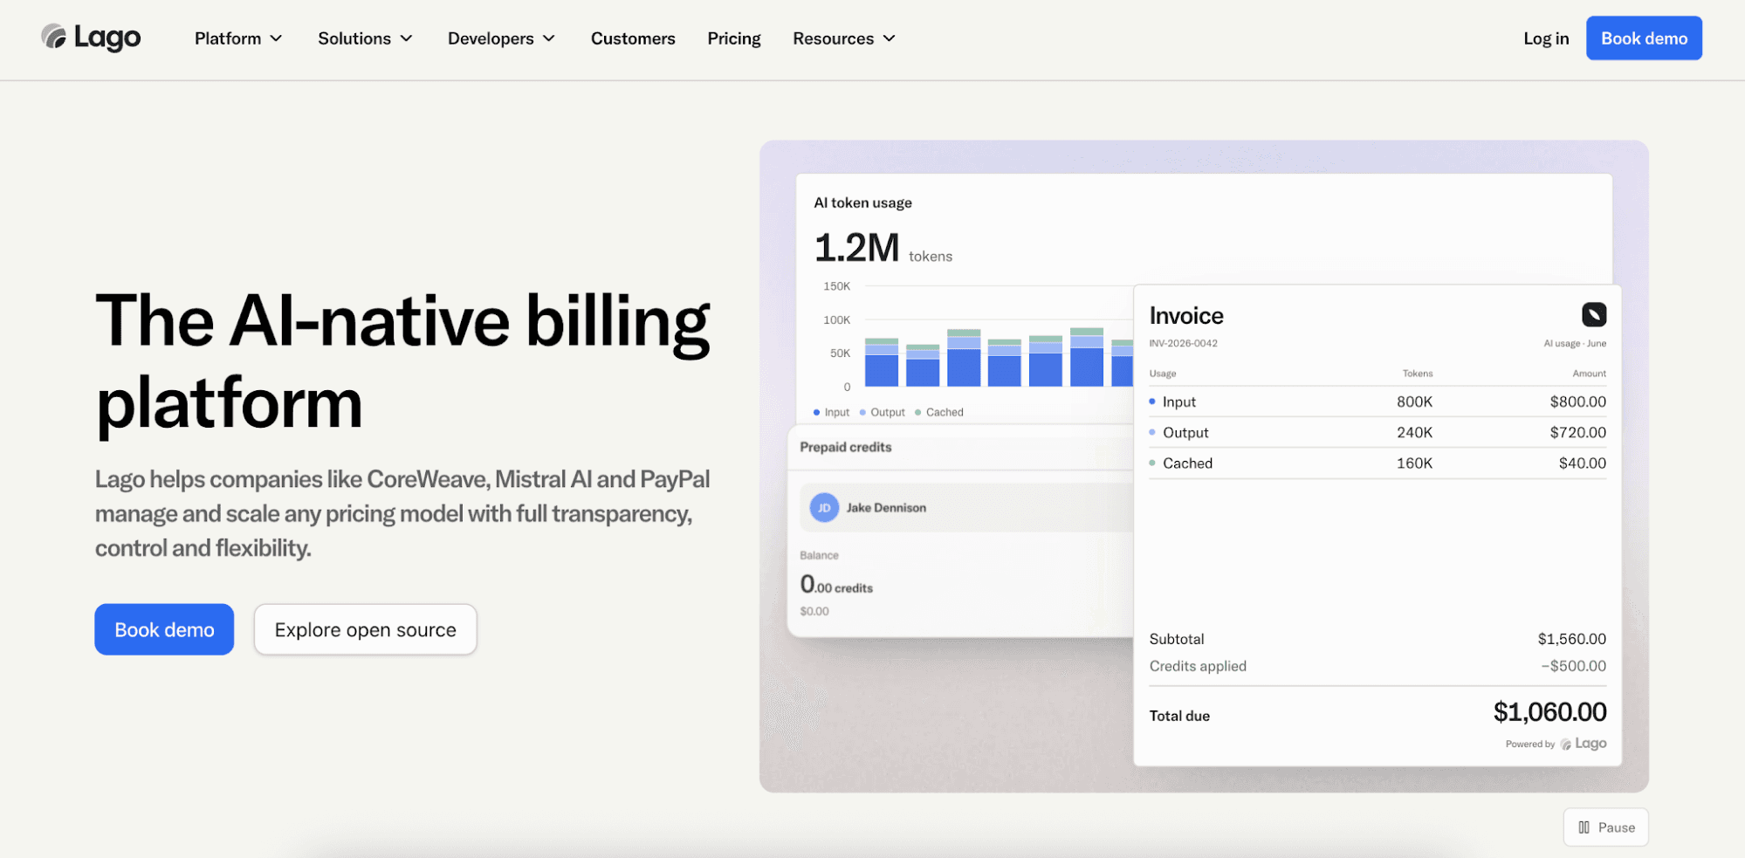Screen dimensions: 1745x858
Task: Click the Explore open source button
Action: pyautogui.click(x=365, y=629)
